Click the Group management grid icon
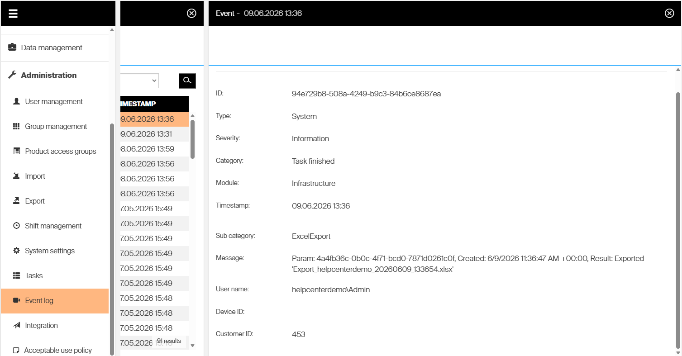The image size is (682, 356). [17, 126]
